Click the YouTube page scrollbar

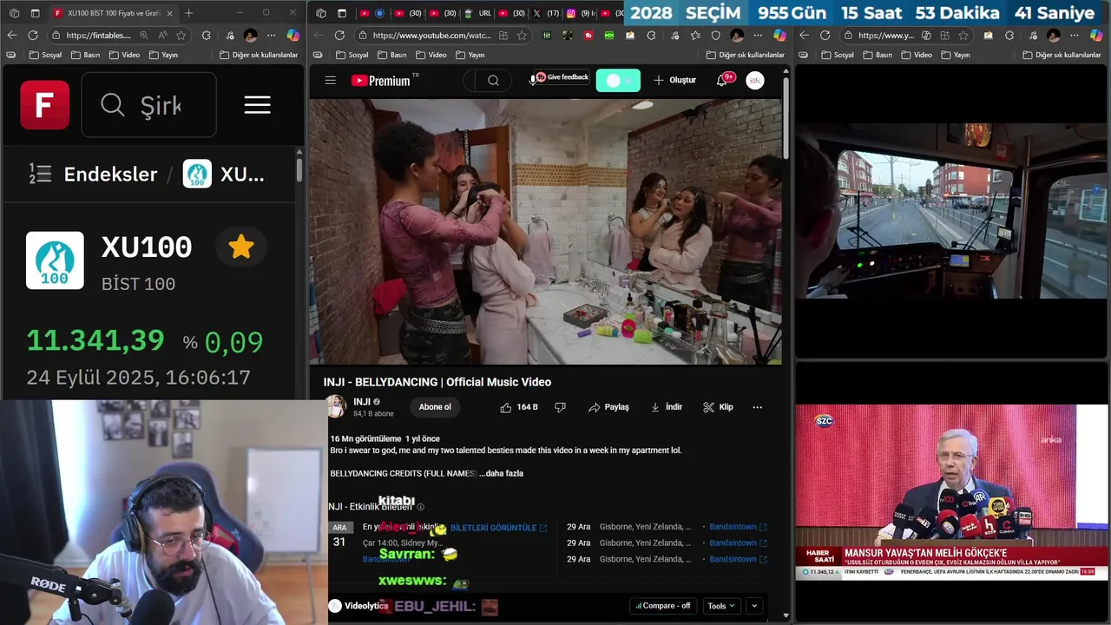click(x=786, y=117)
